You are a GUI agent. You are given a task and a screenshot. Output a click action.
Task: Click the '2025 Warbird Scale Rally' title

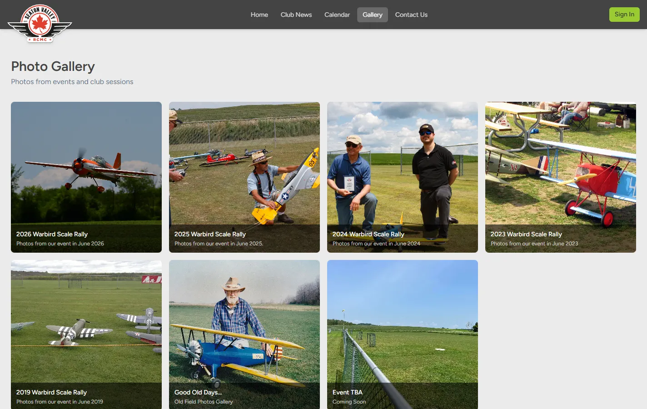pyautogui.click(x=210, y=234)
